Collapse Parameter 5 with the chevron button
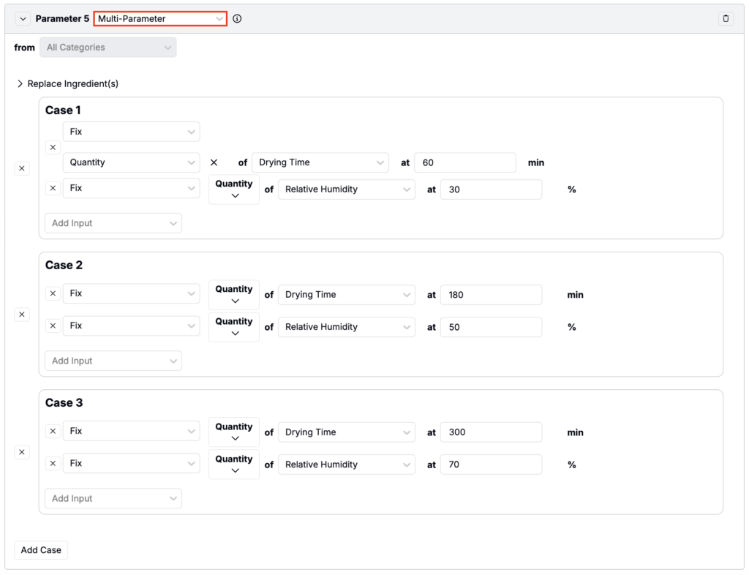 tap(23, 18)
